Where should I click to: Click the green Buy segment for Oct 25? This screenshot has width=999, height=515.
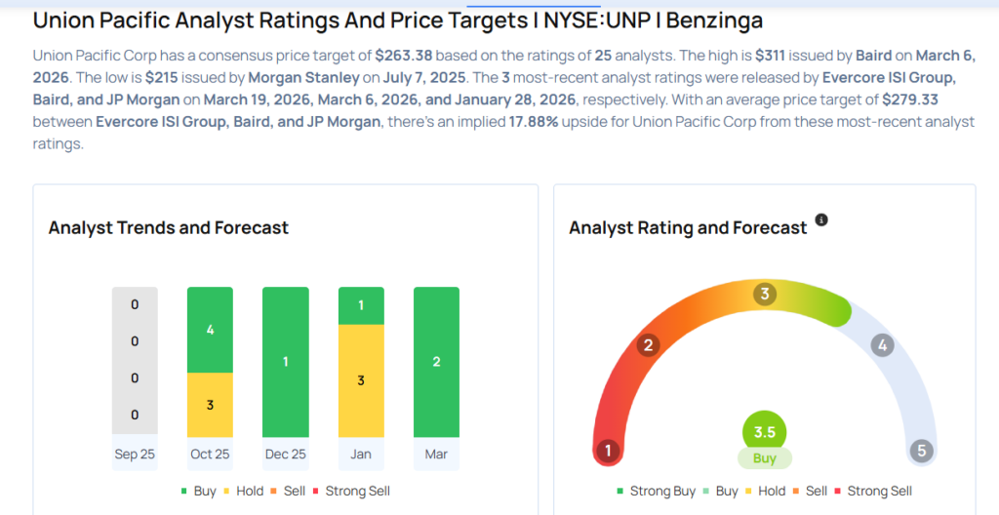(210, 330)
